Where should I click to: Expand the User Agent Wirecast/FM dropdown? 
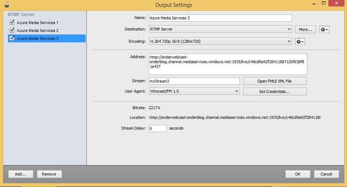(194, 91)
